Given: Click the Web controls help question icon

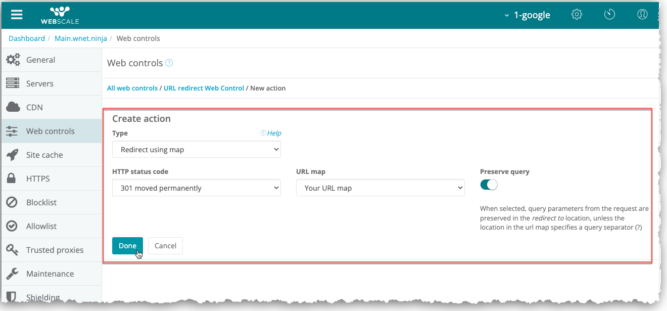Looking at the screenshot, I should (169, 63).
